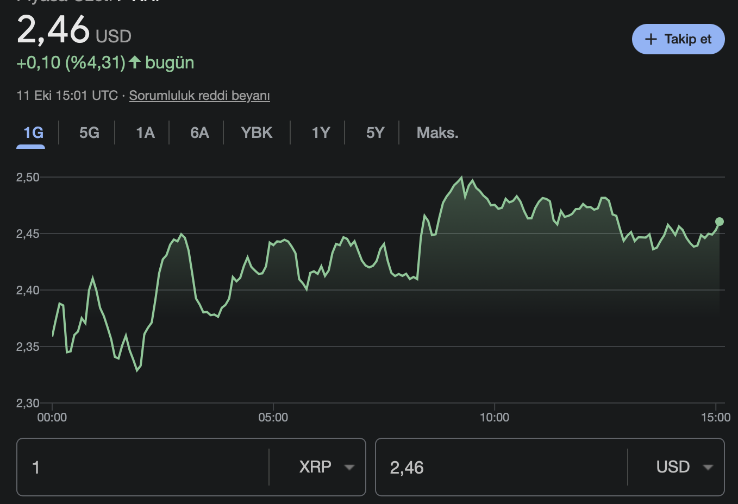The height and width of the screenshot is (504, 738).
Task: Switch to the 1G time range tab
Action: pyautogui.click(x=33, y=133)
